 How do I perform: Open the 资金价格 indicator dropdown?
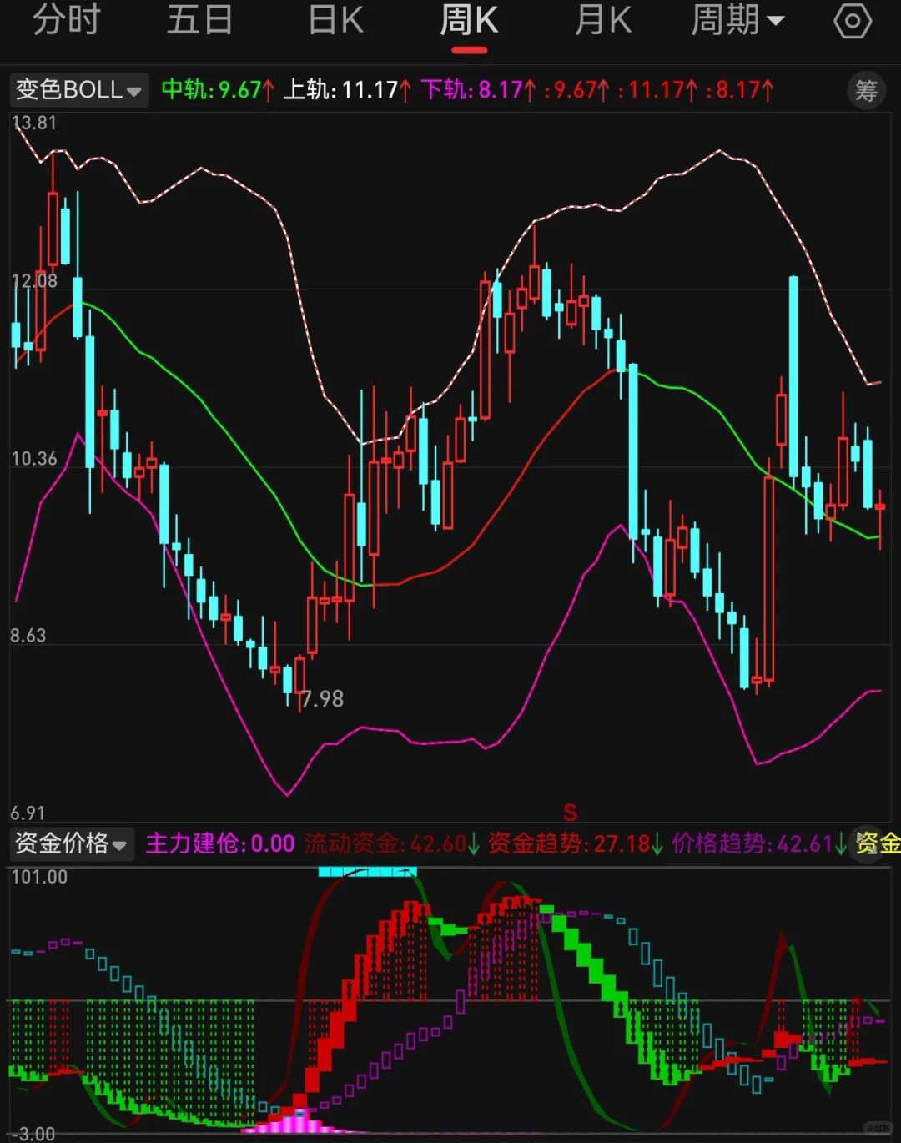tap(71, 845)
